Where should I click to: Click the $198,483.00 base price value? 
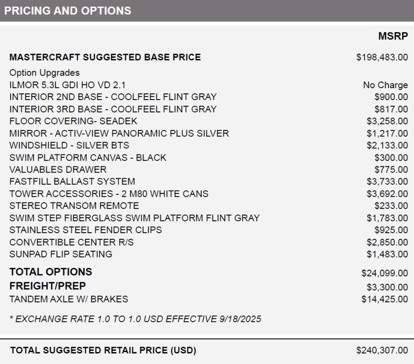[382, 57]
